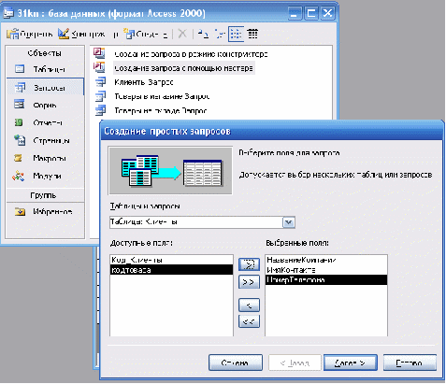Open the Избранное favorites group
The height and width of the screenshot is (384, 446).
click(x=45, y=212)
